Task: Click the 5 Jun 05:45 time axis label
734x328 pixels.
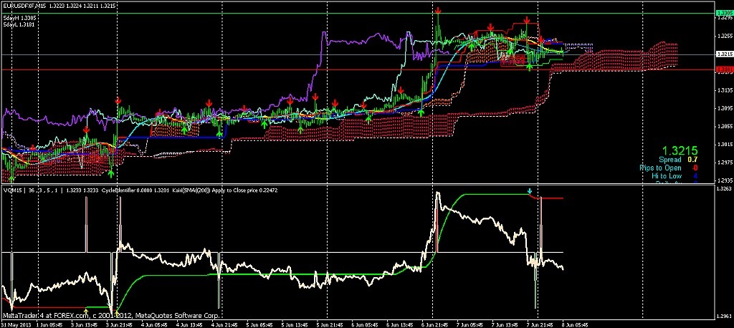Action: [260, 324]
